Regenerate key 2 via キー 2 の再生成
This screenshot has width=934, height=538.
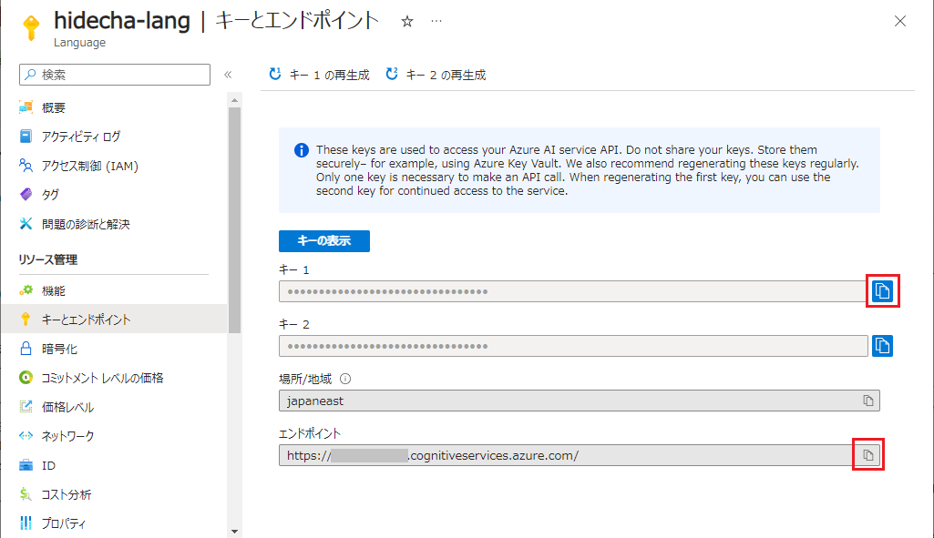(x=436, y=75)
